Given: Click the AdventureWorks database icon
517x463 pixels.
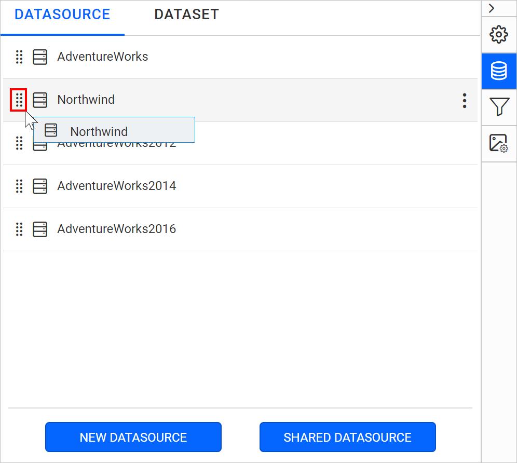Looking at the screenshot, I should pyautogui.click(x=40, y=57).
